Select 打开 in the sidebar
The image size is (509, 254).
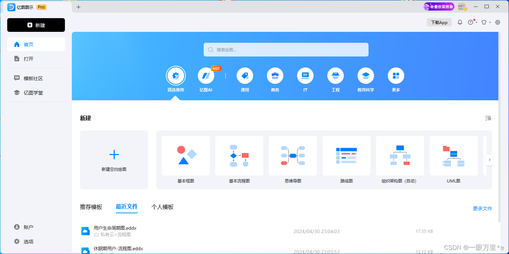click(x=36, y=59)
